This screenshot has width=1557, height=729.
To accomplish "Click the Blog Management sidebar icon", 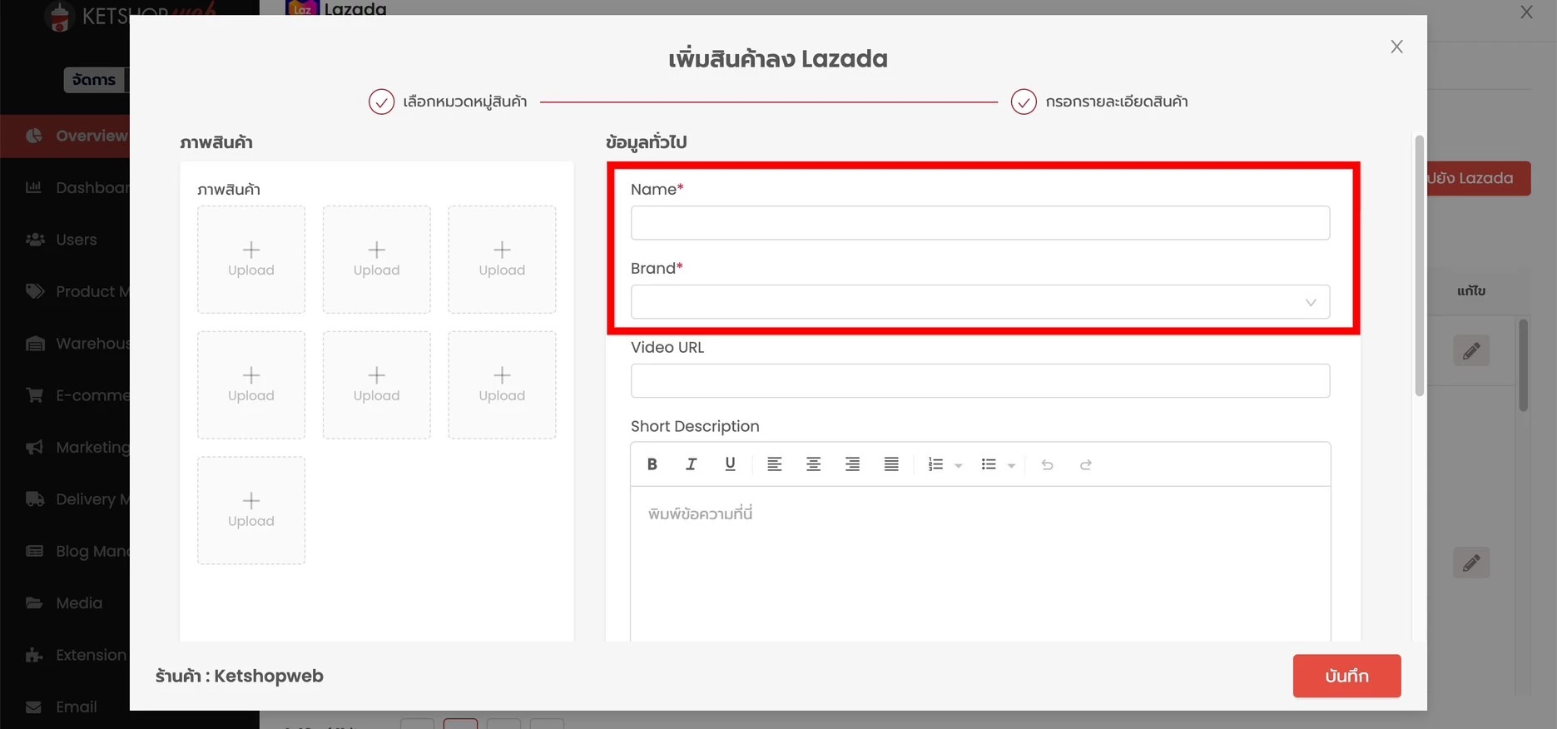I will point(34,551).
